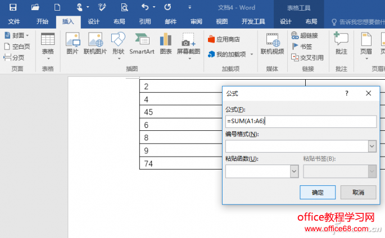Click the Open folder icon in quick access toolbar

click(x=35, y=7)
